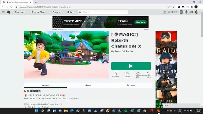Screen dimensions: 203x114
Task: Report the banner advertisement
Action: point(146,29)
